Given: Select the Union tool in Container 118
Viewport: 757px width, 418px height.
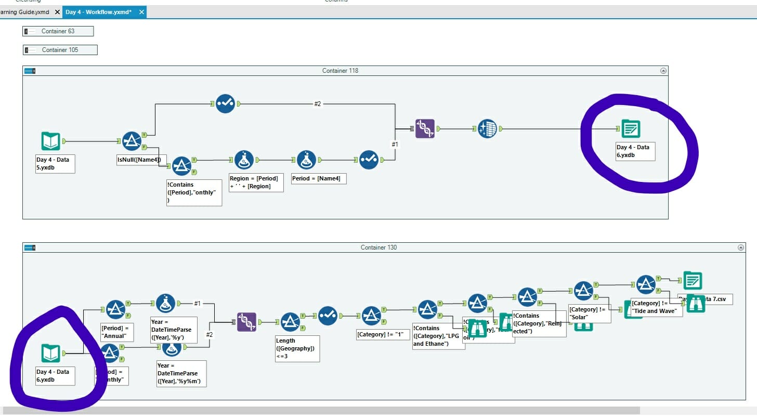Looking at the screenshot, I should (x=425, y=128).
